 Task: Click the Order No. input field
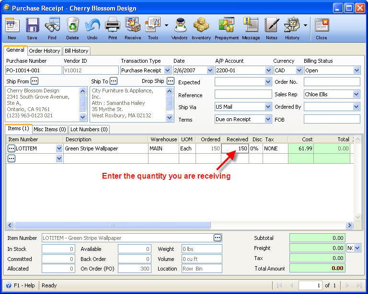tap(332, 82)
